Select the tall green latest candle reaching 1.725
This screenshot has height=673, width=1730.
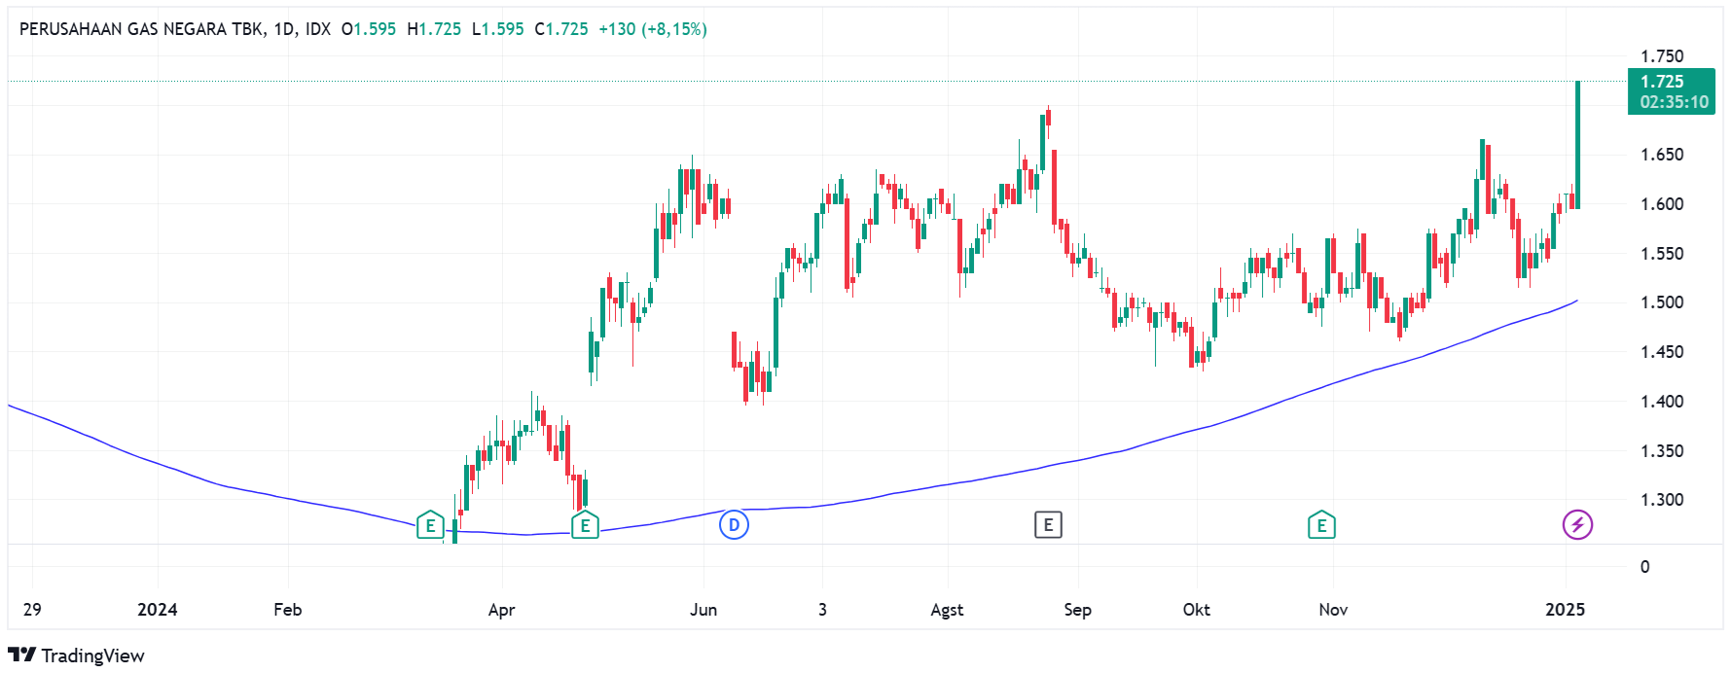point(1577,146)
